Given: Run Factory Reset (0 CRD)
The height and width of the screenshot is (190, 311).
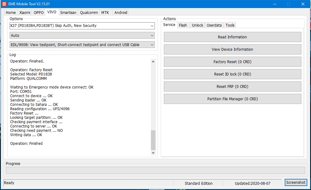Looking at the screenshot, I should (232, 62).
